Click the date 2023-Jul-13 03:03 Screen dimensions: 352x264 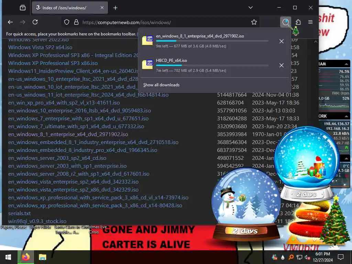(273, 110)
